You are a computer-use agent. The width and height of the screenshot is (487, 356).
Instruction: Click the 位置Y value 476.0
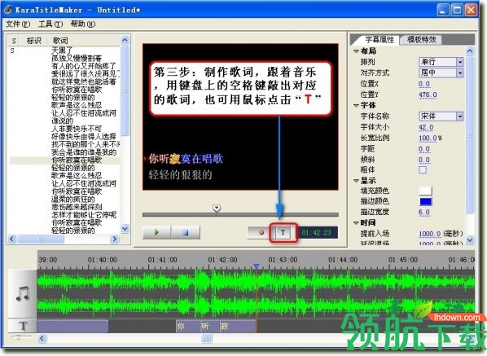(x=428, y=94)
